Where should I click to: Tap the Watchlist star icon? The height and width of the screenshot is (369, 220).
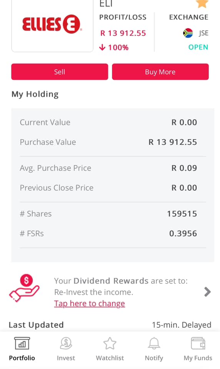coord(110,343)
